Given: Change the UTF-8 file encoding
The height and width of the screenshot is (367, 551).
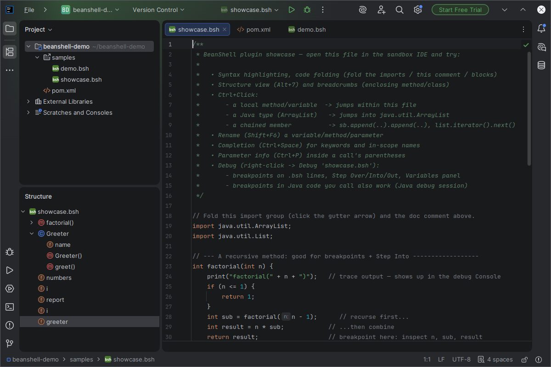Looking at the screenshot, I should [x=461, y=360].
